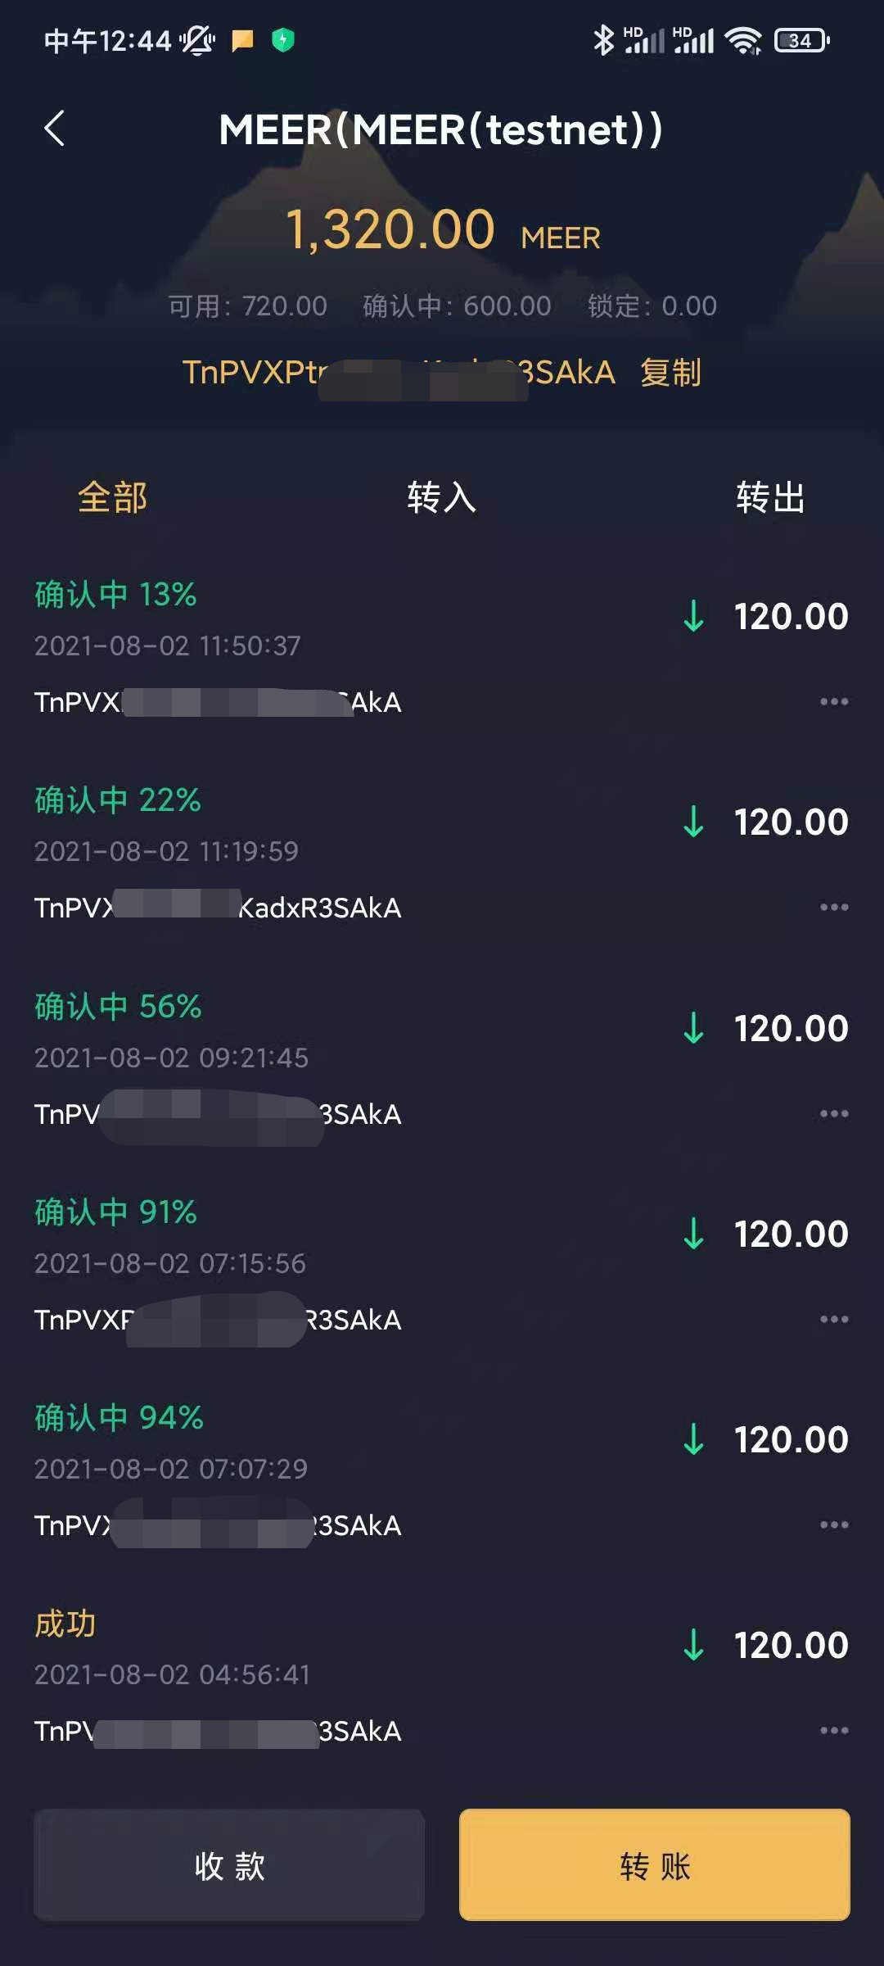Image resolution: width=884 pixels, height=1966 pixels.
Task: Switch to the 全部 tab
Action: 112,497
